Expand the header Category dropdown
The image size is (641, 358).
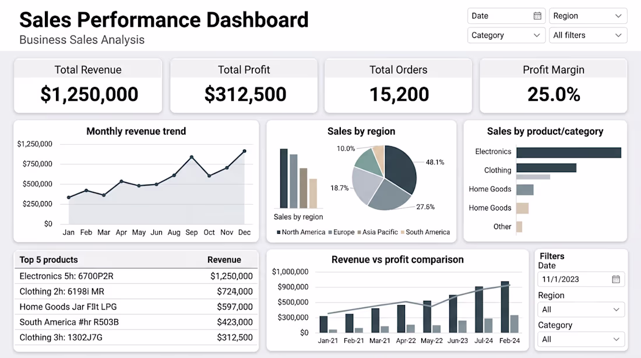pos(506,35)
